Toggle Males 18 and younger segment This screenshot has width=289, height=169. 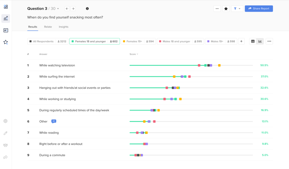[x=180, y=41]
